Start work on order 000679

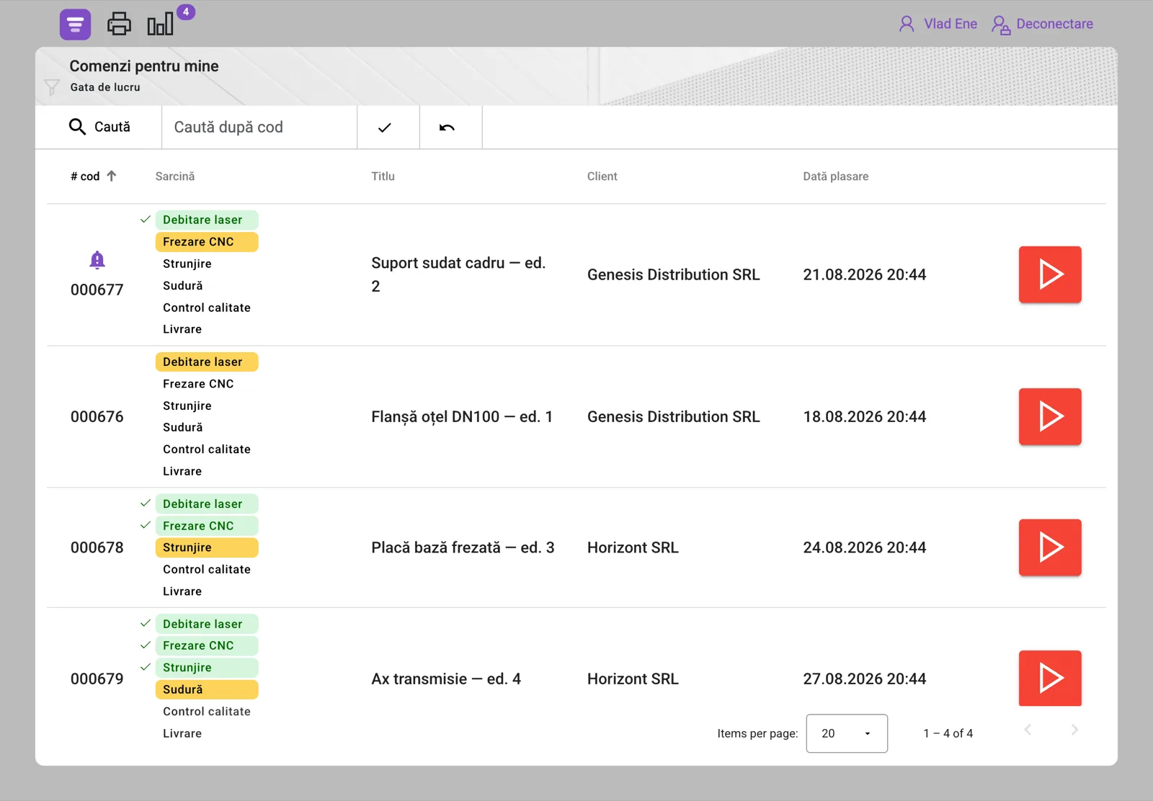coord(1050,679)
